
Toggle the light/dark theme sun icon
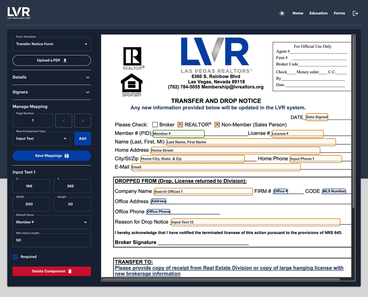[282, 13]
